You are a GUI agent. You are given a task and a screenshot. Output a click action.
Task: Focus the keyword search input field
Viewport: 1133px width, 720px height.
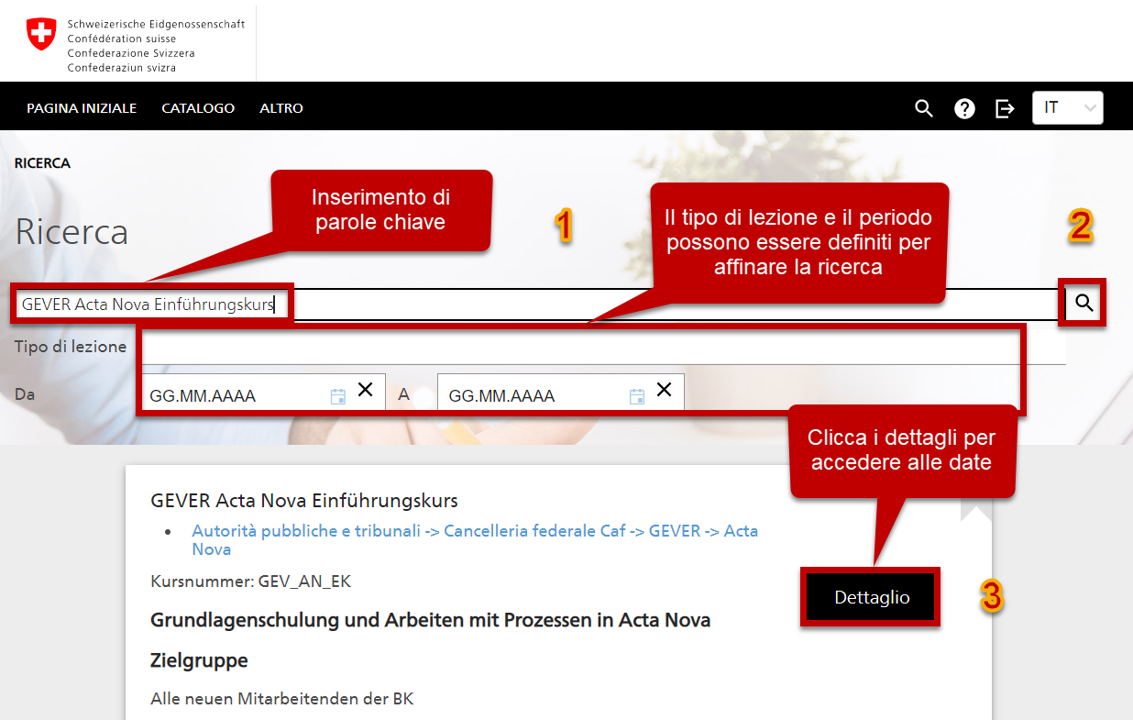tap(540, 304)
